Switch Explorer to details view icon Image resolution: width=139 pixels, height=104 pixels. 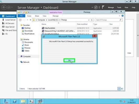(x=119, y=89)
